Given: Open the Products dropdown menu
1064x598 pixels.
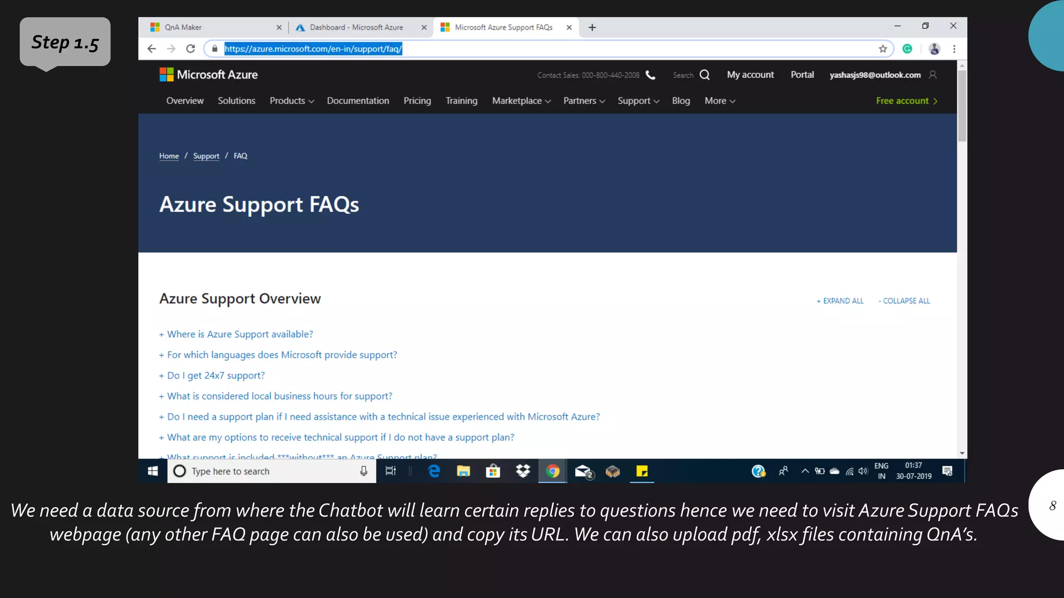Looking at the screenshot, I should [292, 101].
